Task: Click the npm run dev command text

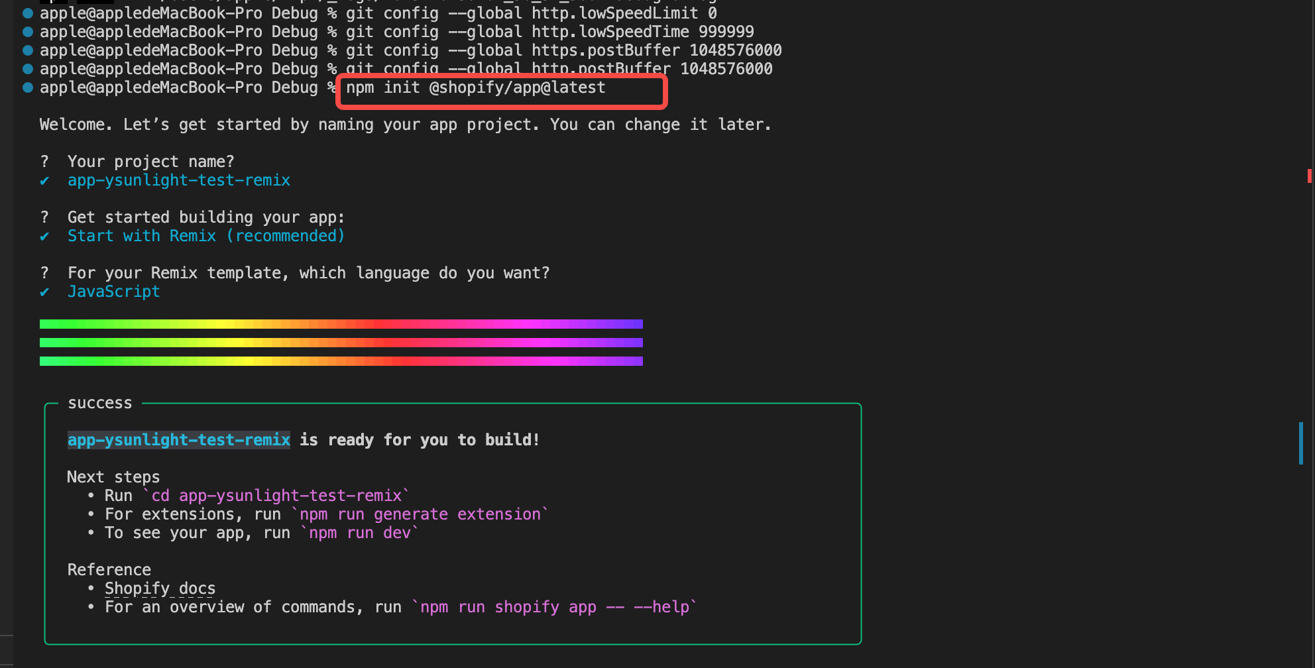Action: 360,533
